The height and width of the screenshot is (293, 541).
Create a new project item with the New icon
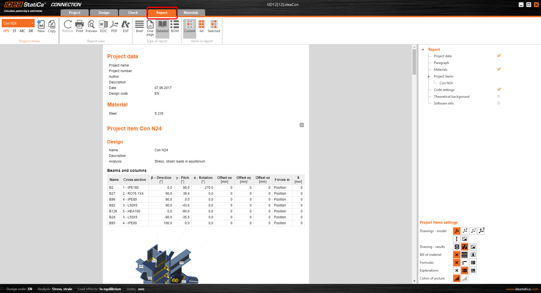click(x=41, y=26)
